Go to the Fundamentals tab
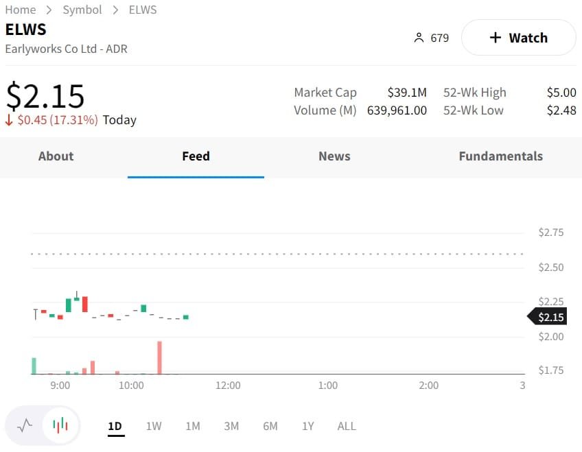This screenshot has height=452, width=582. (x=500, y=156)
